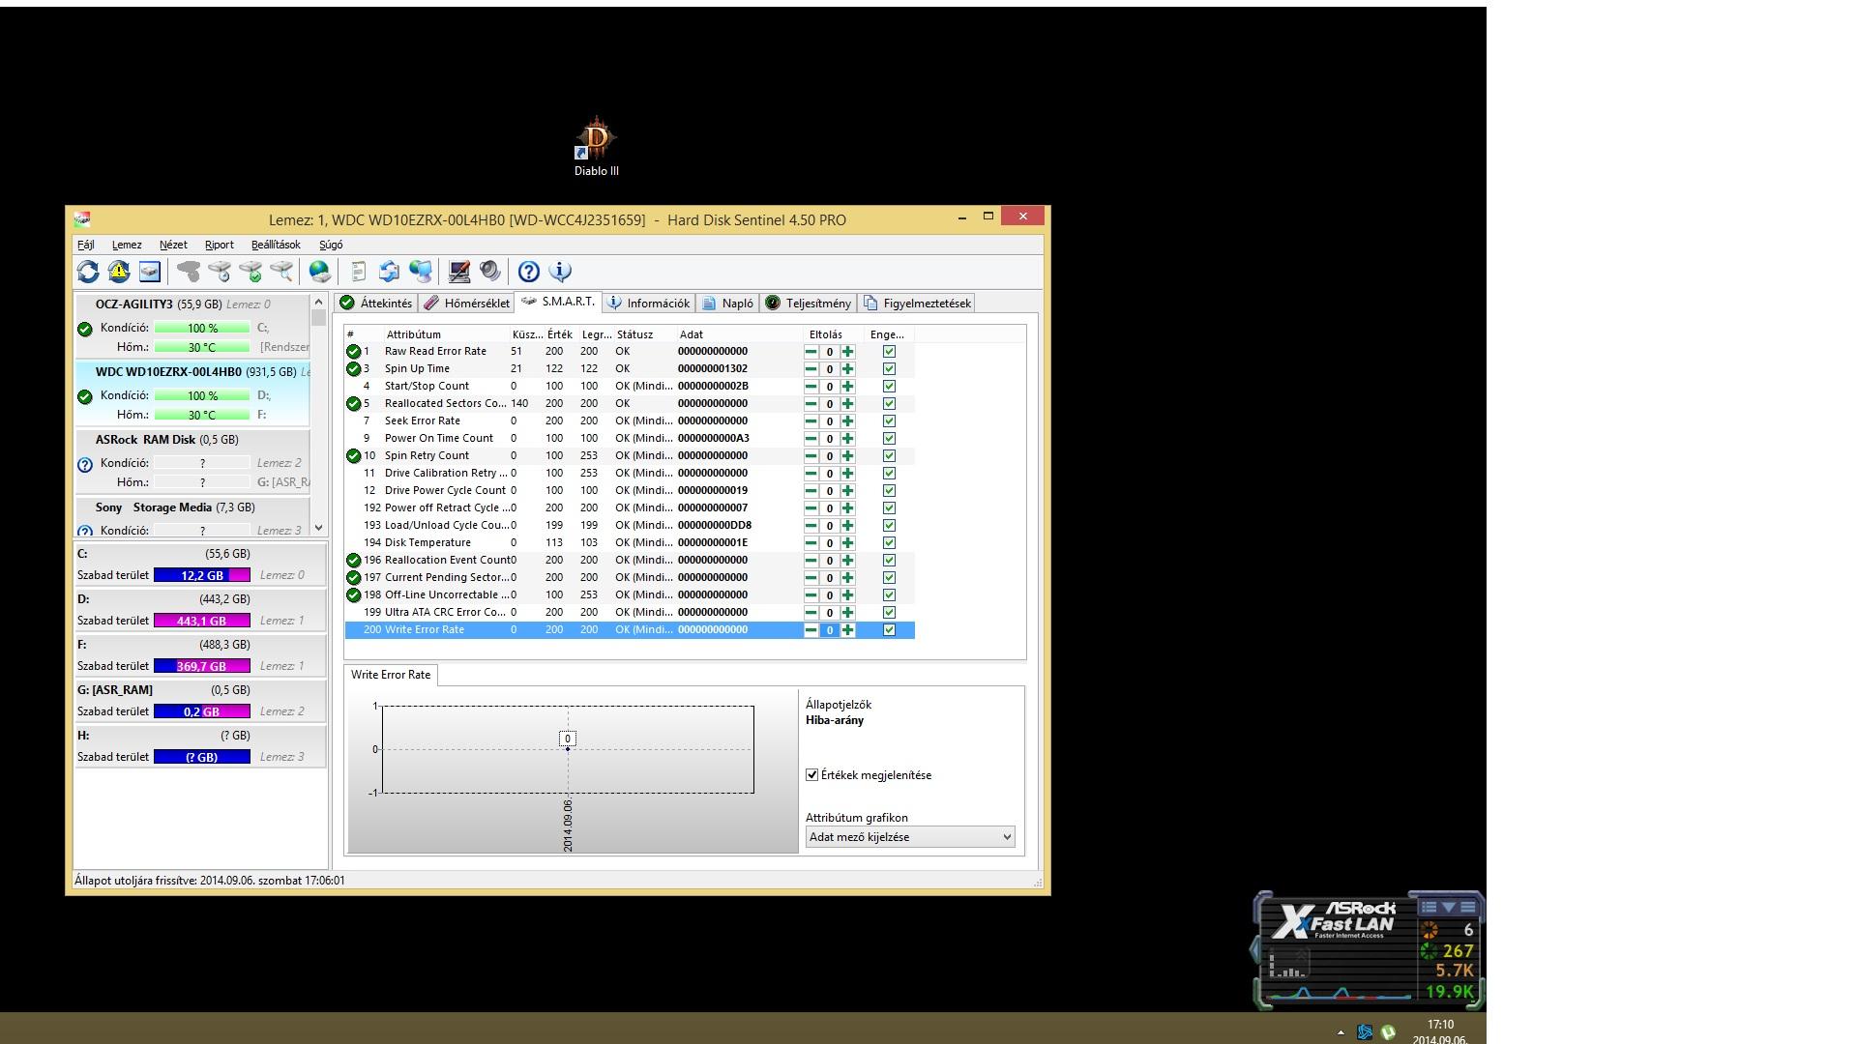This screenshot has width=1857, height=1044.
Task: Click XFast LAN list view icon
Action: point(1429,907)
